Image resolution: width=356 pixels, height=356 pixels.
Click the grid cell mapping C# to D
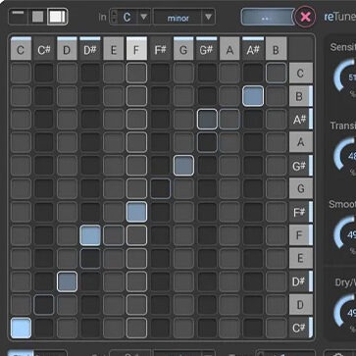(x=44, y=305)
